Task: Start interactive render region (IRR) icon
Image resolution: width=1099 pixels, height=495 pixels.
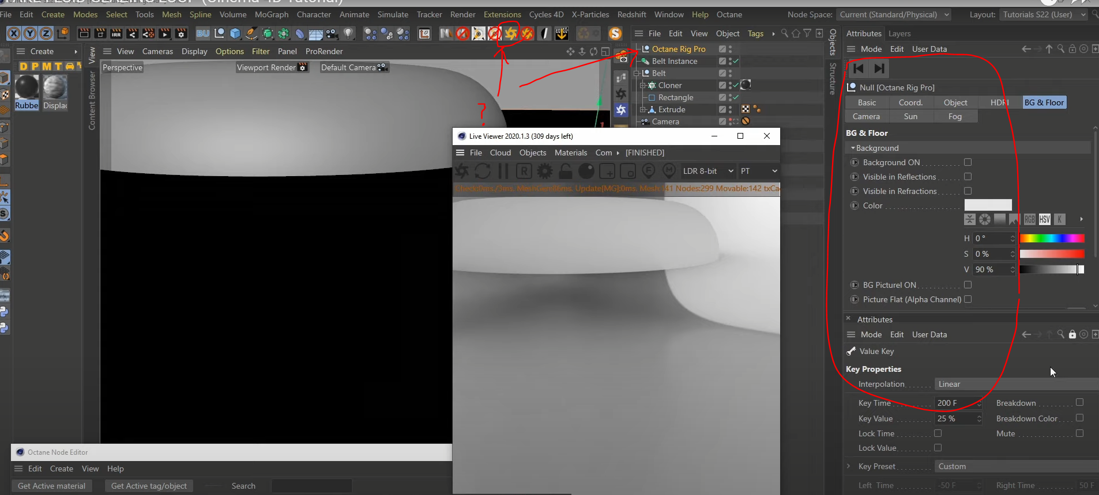Action: coord(116,34)
